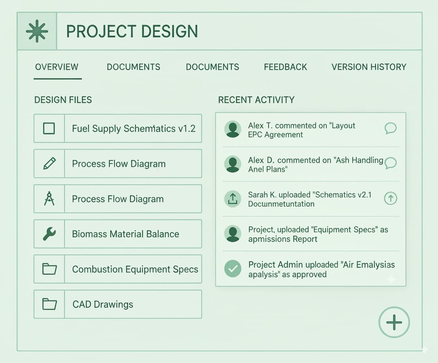
Task: Click the Project Admin avatar beside Equipment Specs
Action: (233, 234)
